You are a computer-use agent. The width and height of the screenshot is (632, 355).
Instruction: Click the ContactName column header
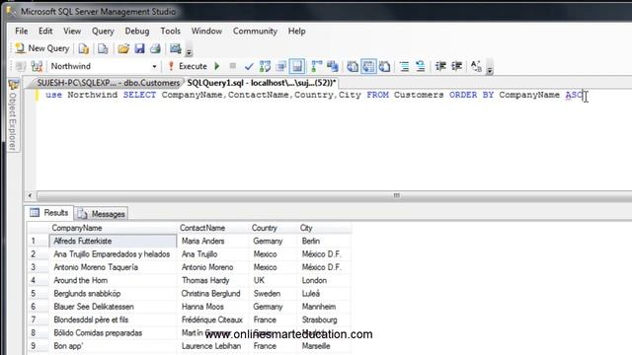[x=213, y=228]
